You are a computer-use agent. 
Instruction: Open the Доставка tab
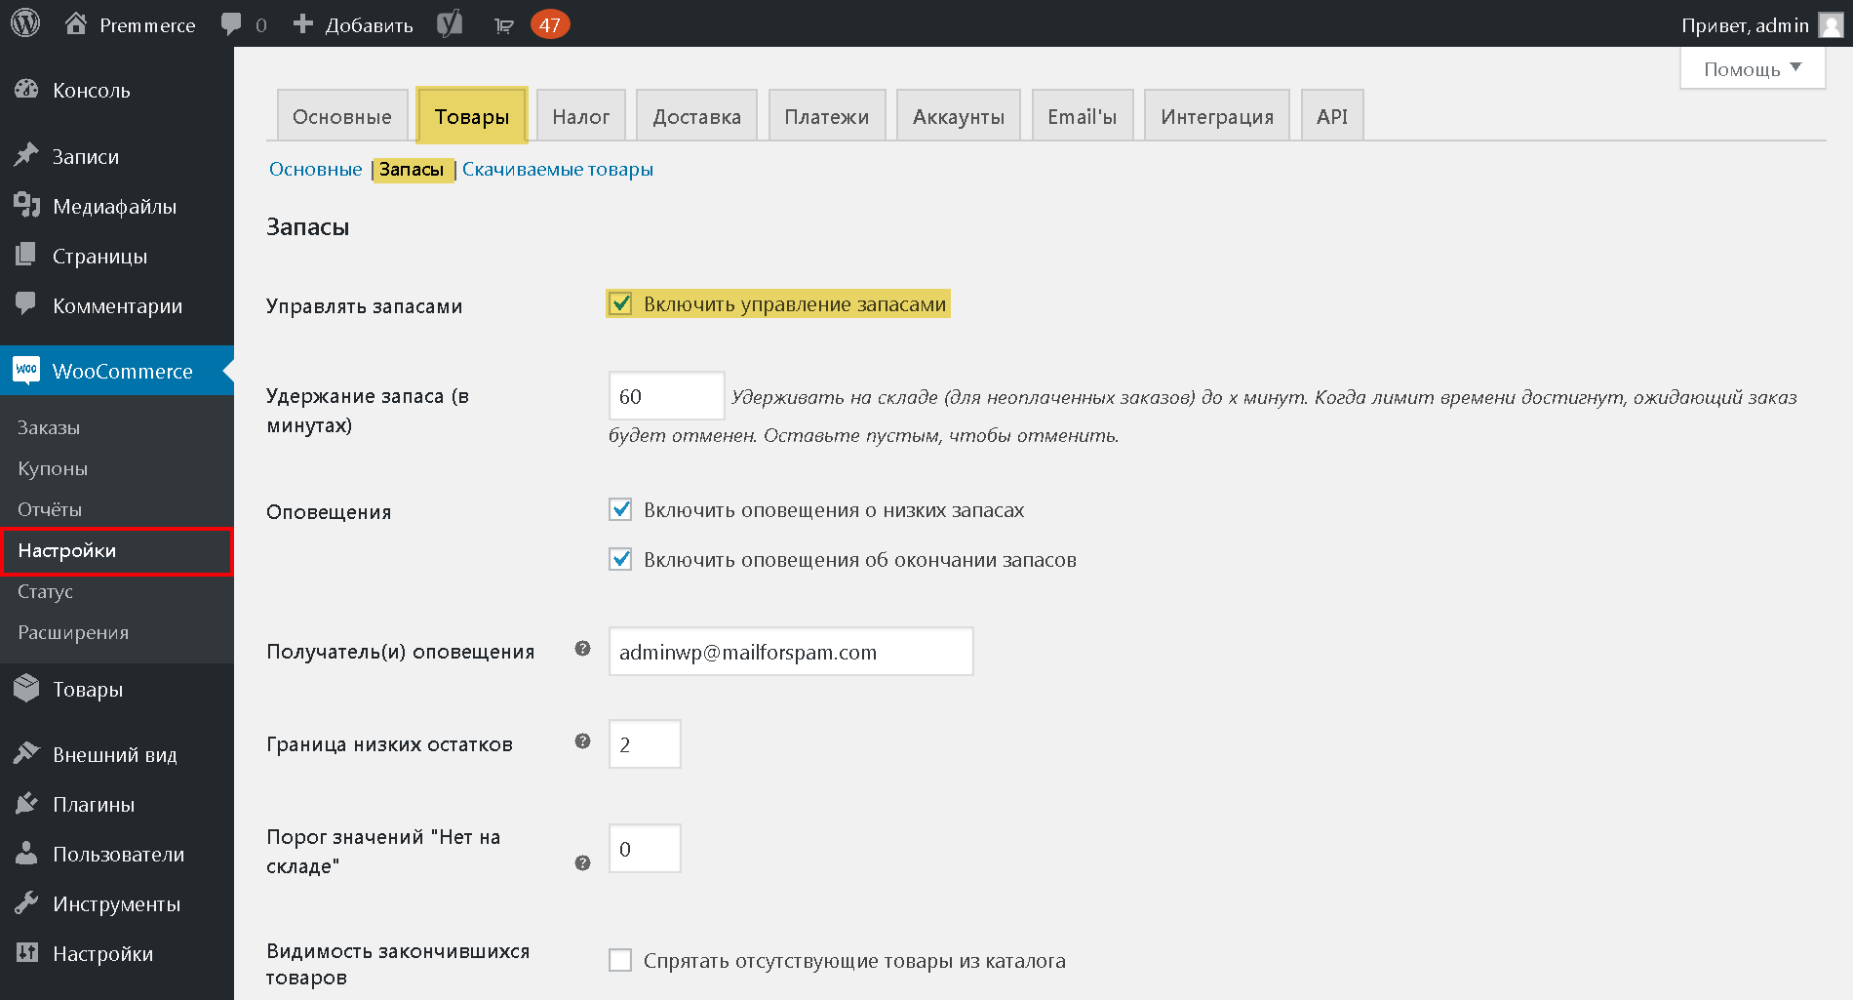pos(697,116)
